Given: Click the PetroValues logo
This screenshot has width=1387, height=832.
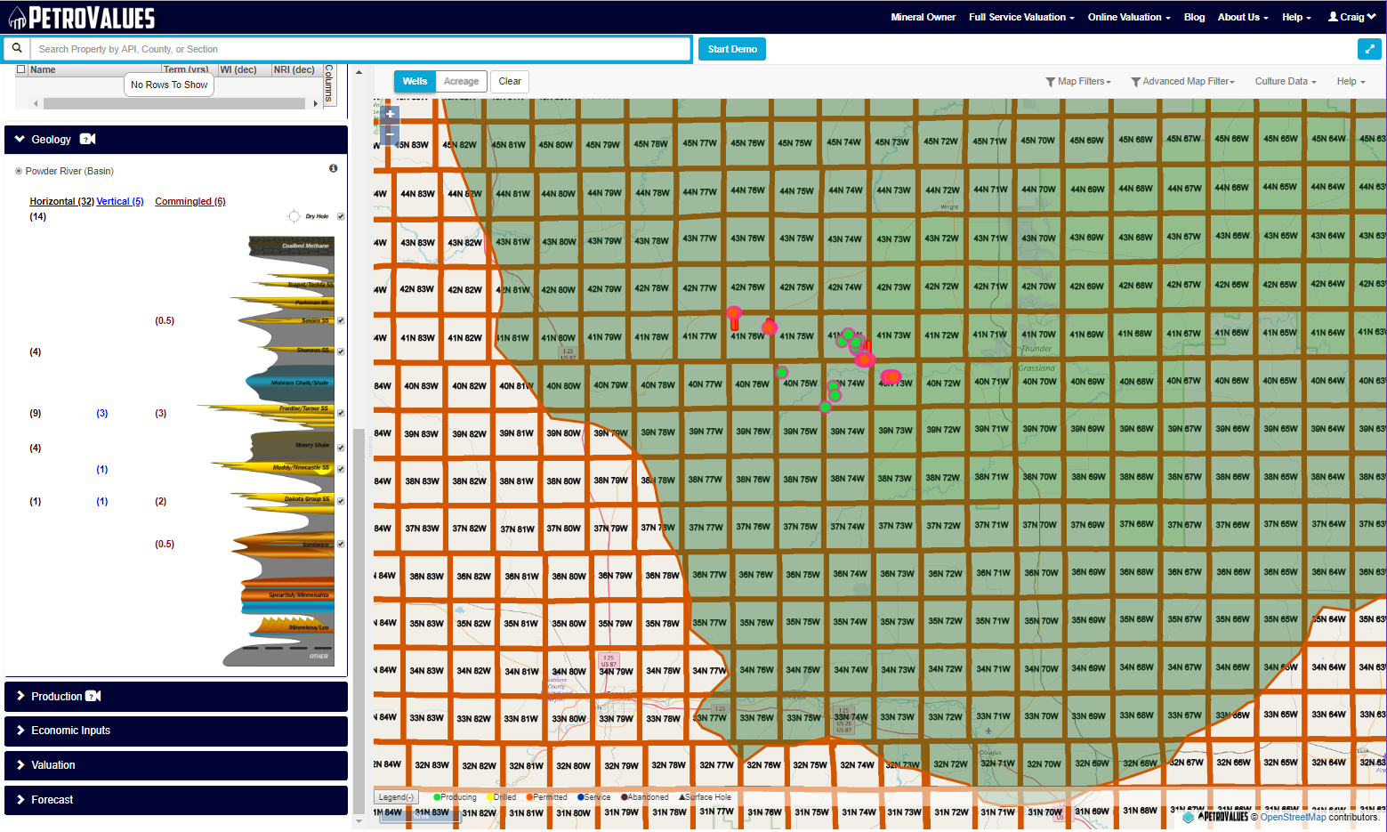Looking at the screenshot, I should (82, 17).
